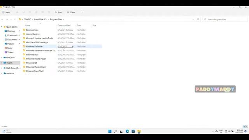Select Windows Defender Advanced Th... folder
The height and width of the screenshot is (140, 249).
tap(40, 51)
